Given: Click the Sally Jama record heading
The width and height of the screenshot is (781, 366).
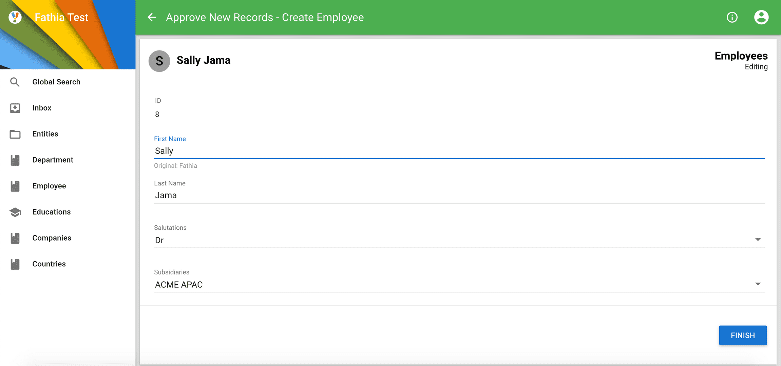Looking at the screenshot, I should click(x=204, y=60).
